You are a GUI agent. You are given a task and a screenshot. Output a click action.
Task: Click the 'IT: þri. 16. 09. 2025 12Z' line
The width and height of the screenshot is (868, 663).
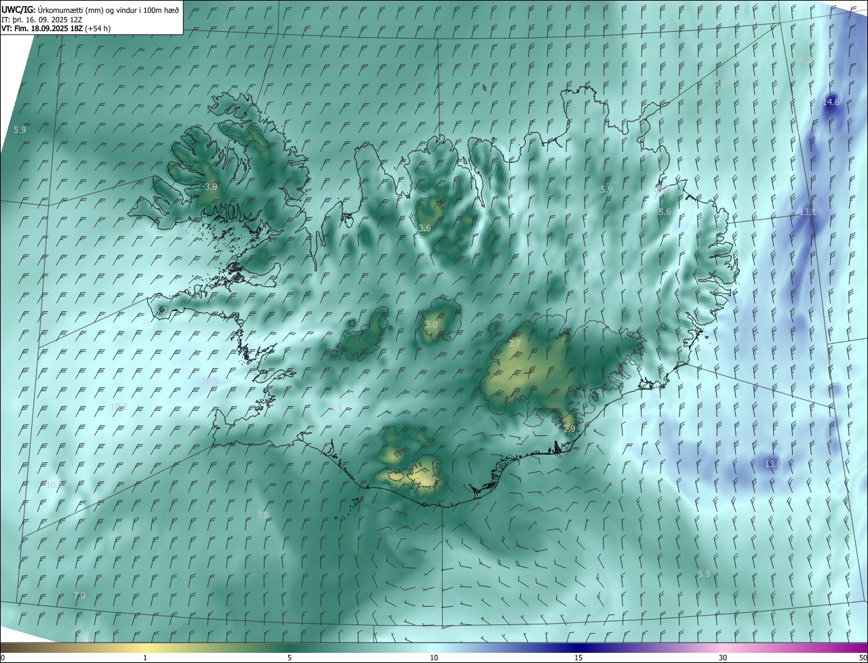[x=43, y=20]
